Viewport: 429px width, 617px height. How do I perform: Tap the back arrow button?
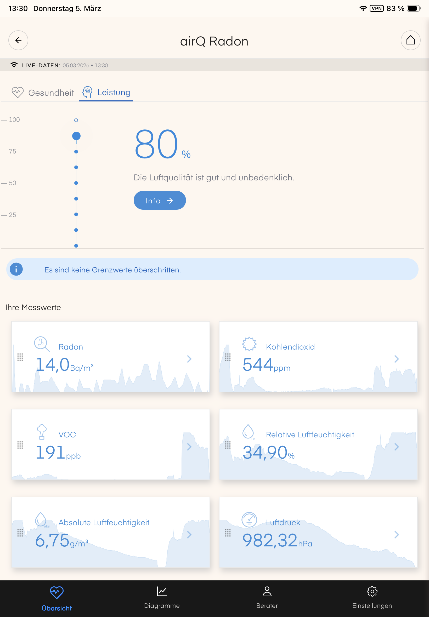pyautogui.click(x=18, y=40)
